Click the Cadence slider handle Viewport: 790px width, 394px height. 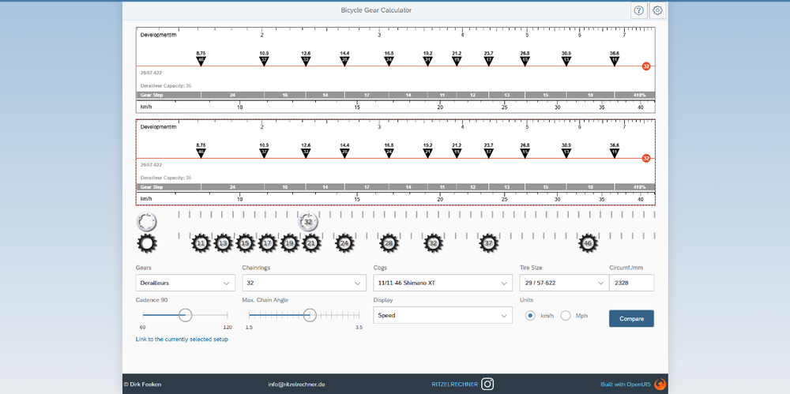(x=185, y=315)
